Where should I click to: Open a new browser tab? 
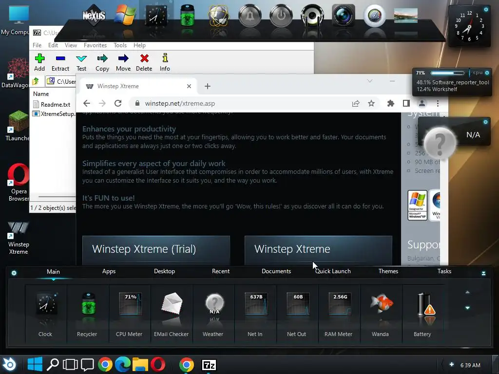(208, 86)
